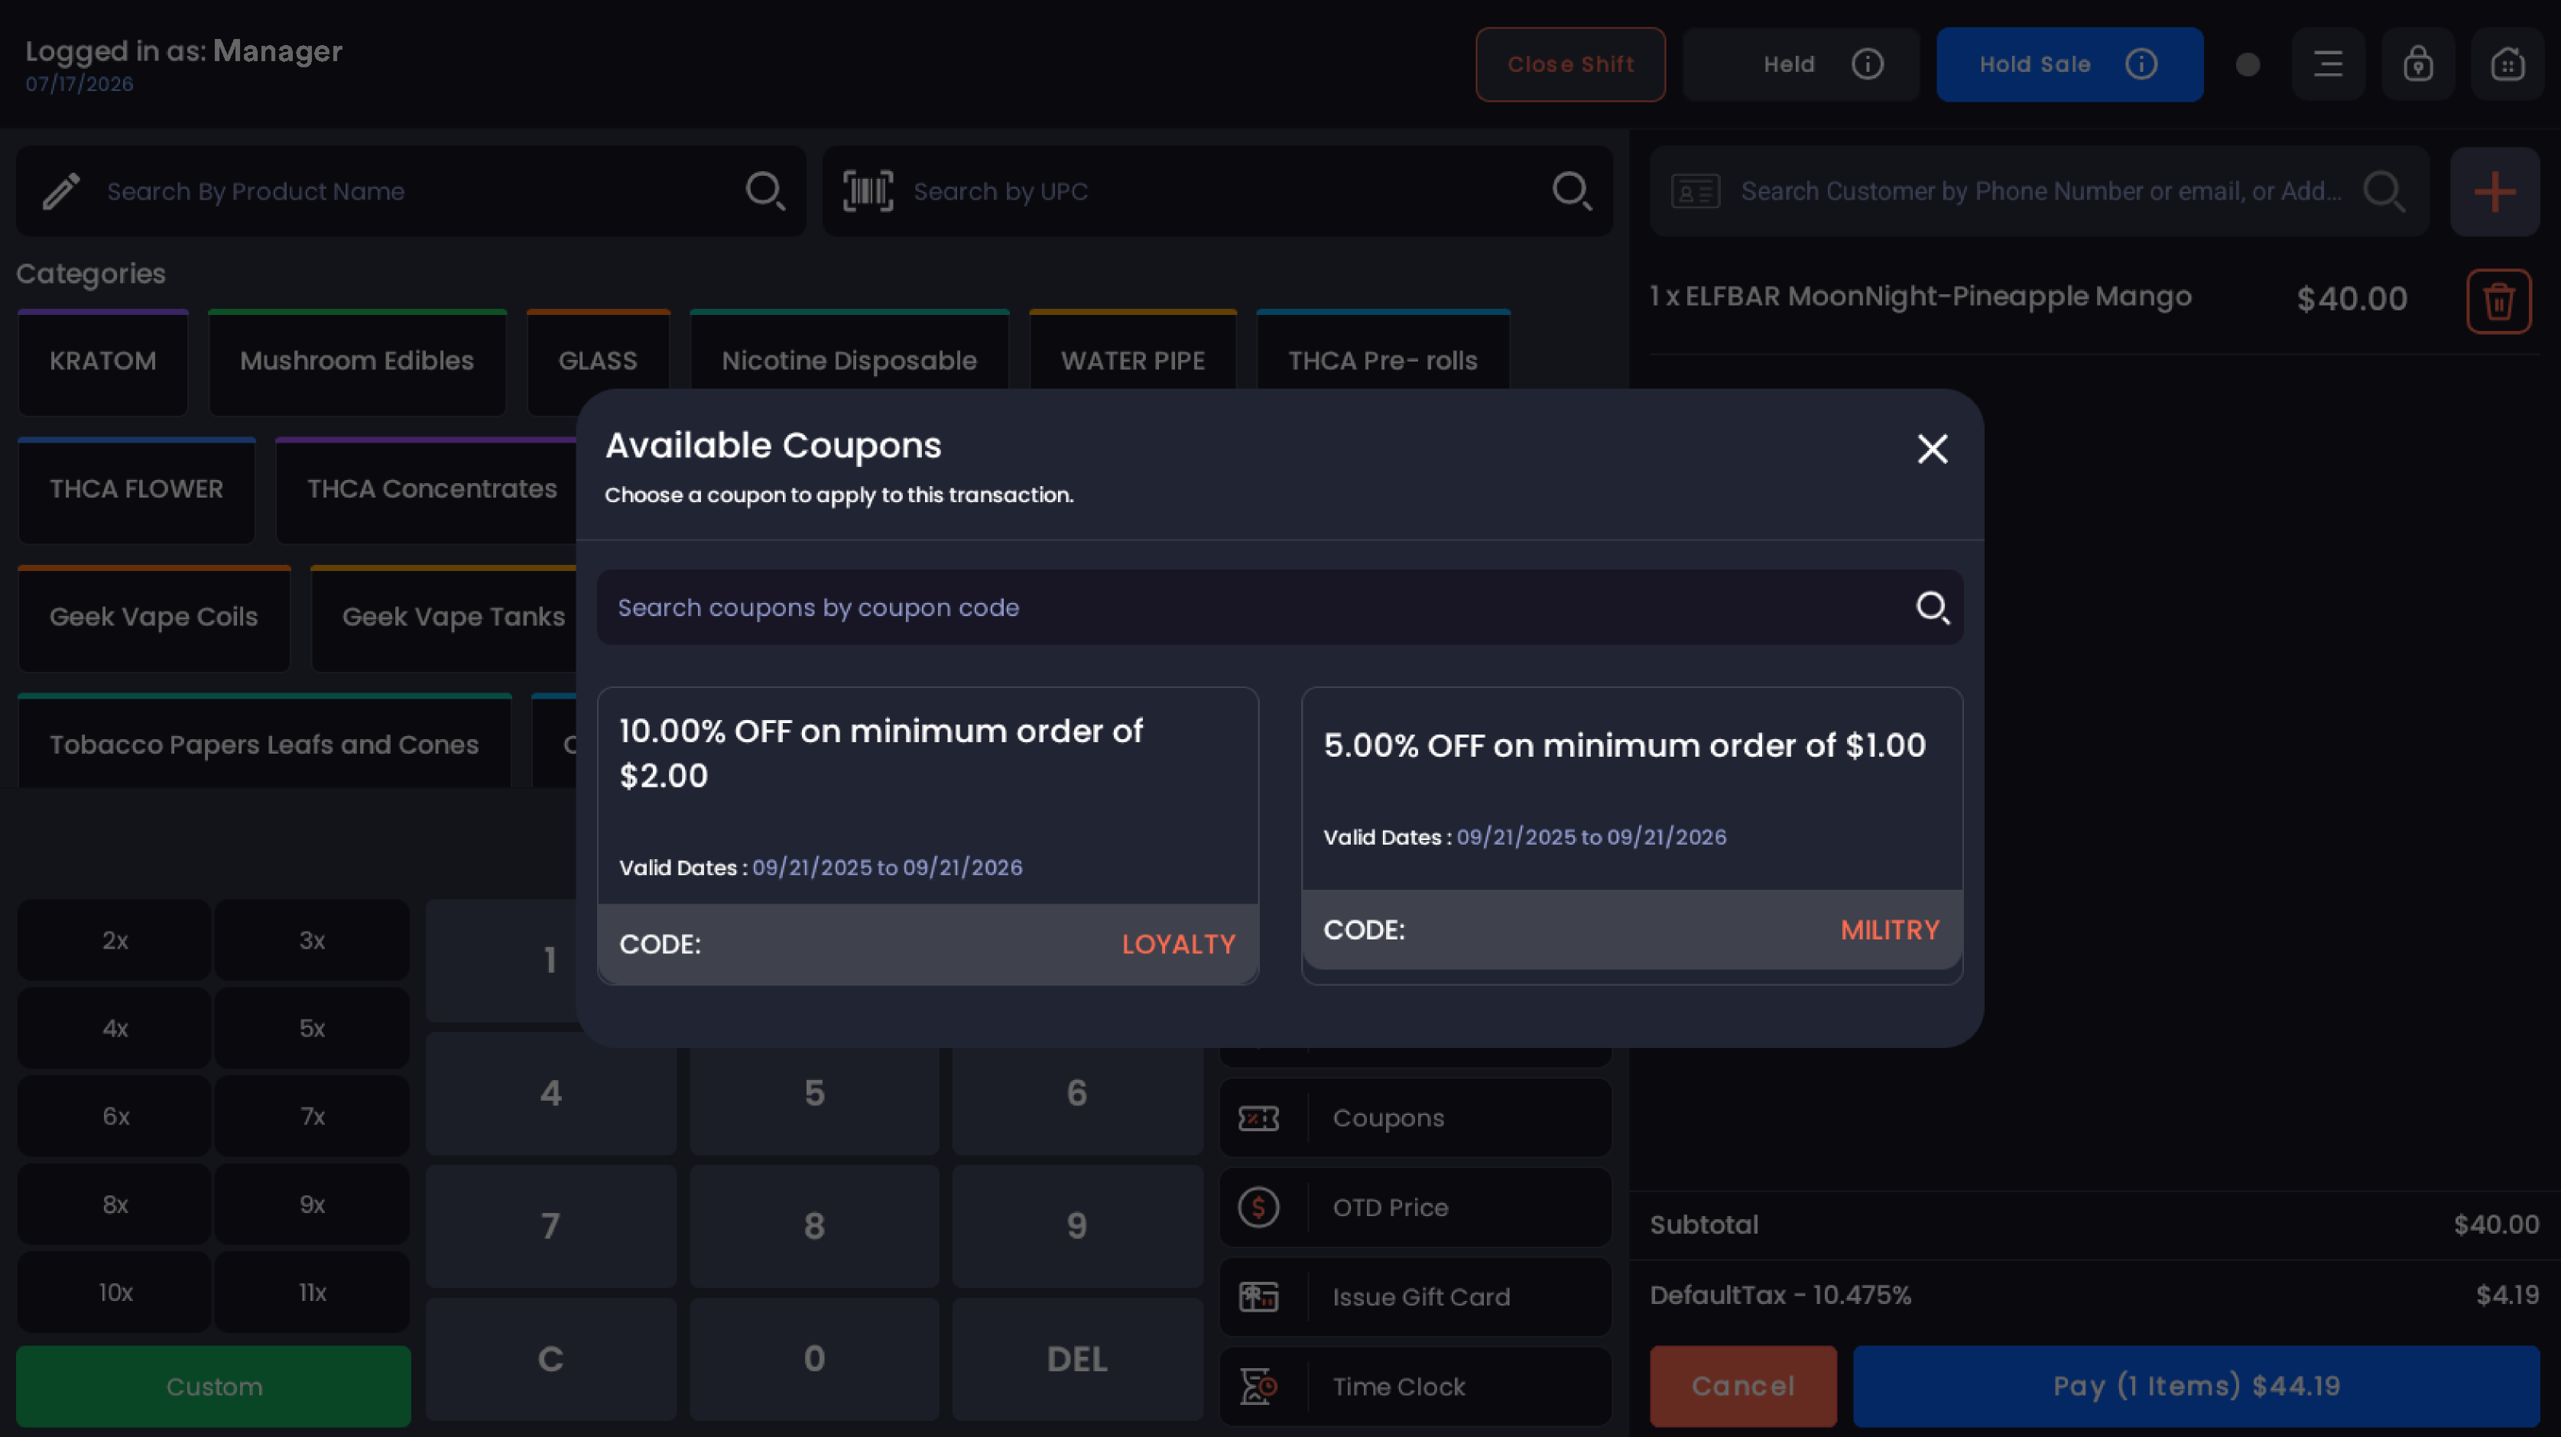The width and height of the screenshot is (2561, 1437).
Task: Click the Hold Sale button
Action: (x=2069, y=65)
